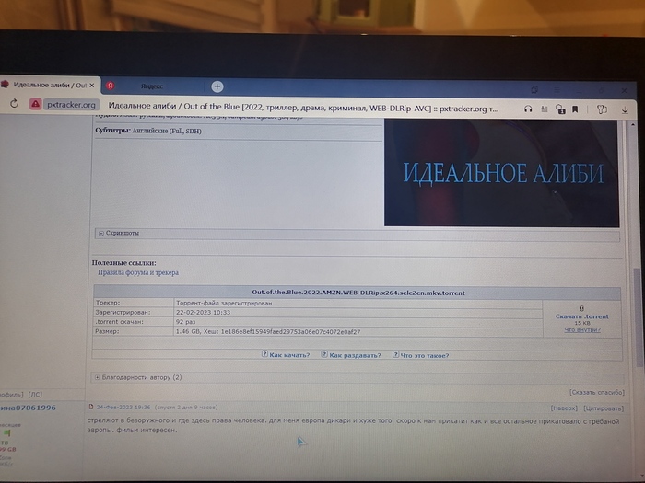Open the extensions icon left of downloads
This screenshot has height=483, width=645.
pos(602,109)
